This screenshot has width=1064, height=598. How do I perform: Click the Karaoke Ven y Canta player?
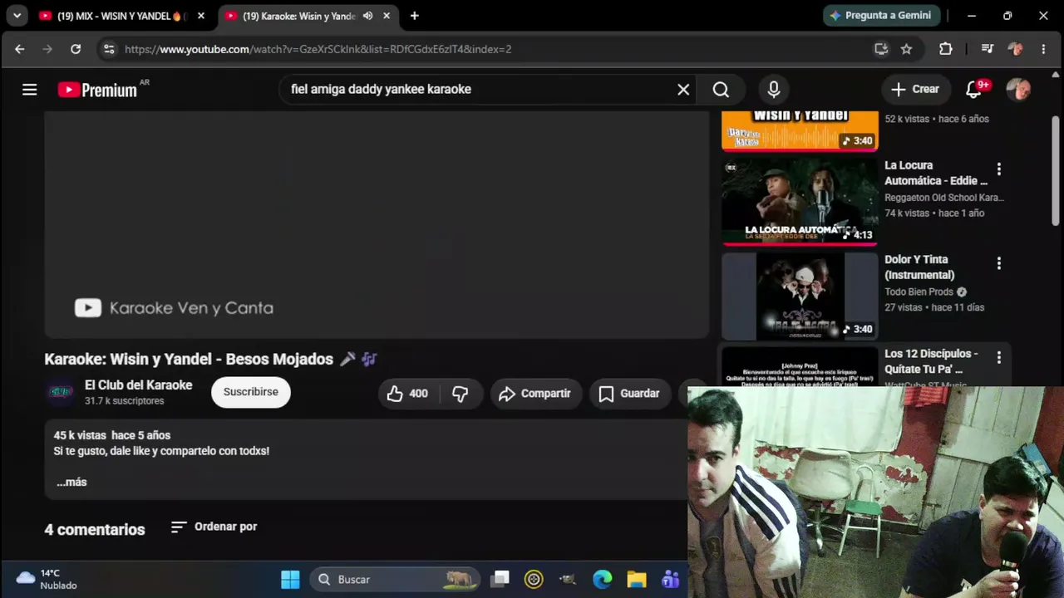pyautogui.click(x=377, y=225)
